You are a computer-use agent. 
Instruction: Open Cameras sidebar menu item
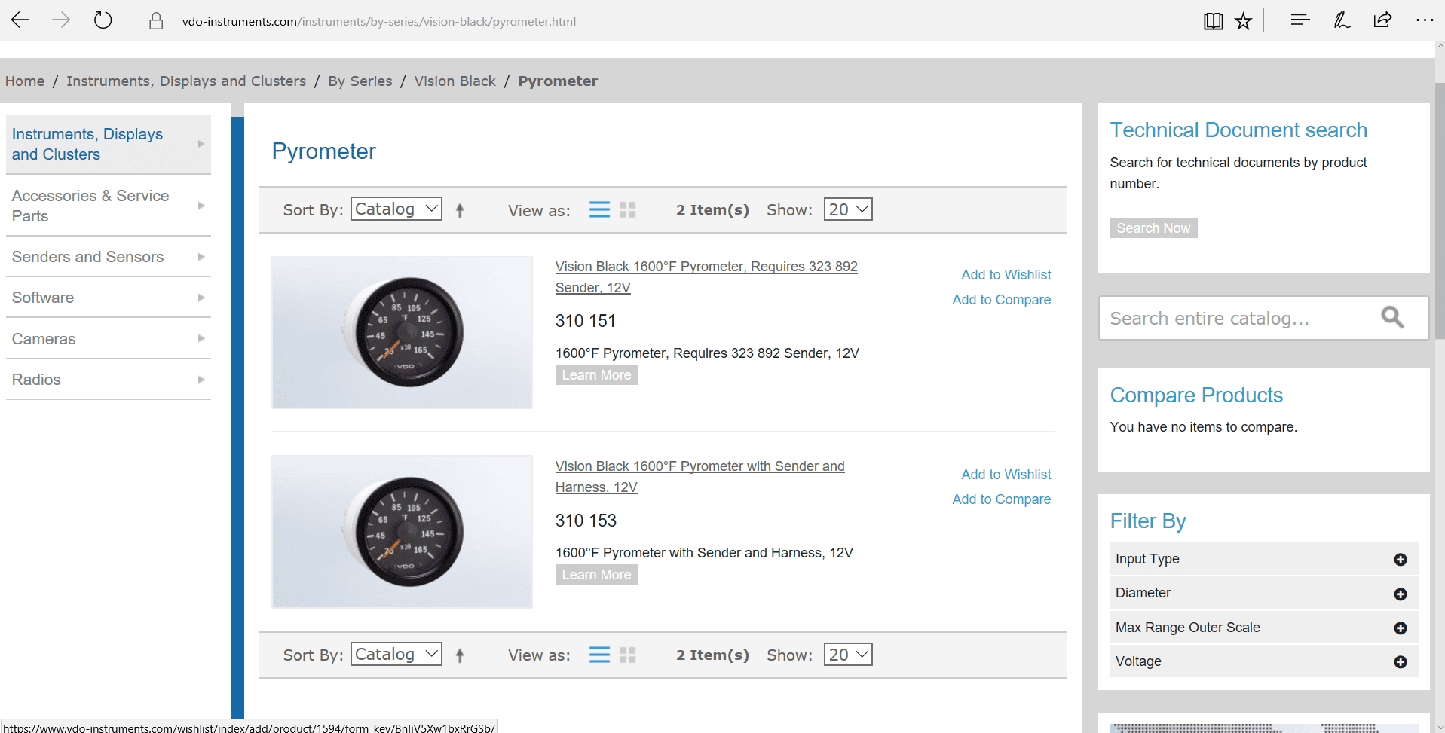click(109, 339)
